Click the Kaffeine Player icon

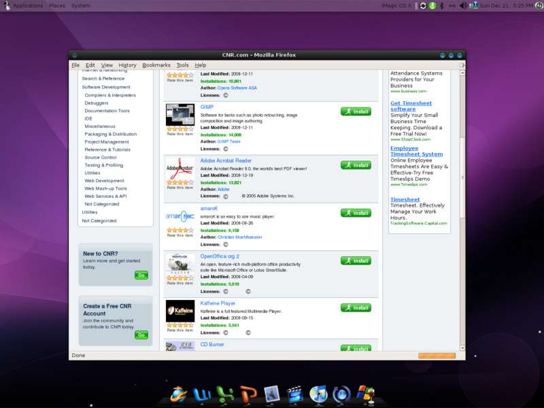coord(179,310)
